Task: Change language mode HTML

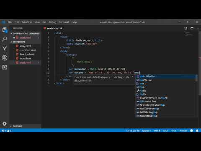Action: tap(173, 131)
